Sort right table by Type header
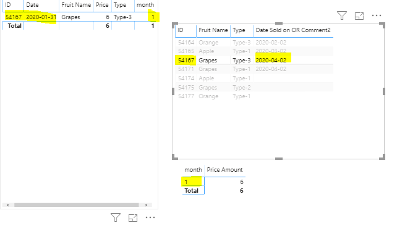This screenshot has width=397, height=231. pos(239,30)
